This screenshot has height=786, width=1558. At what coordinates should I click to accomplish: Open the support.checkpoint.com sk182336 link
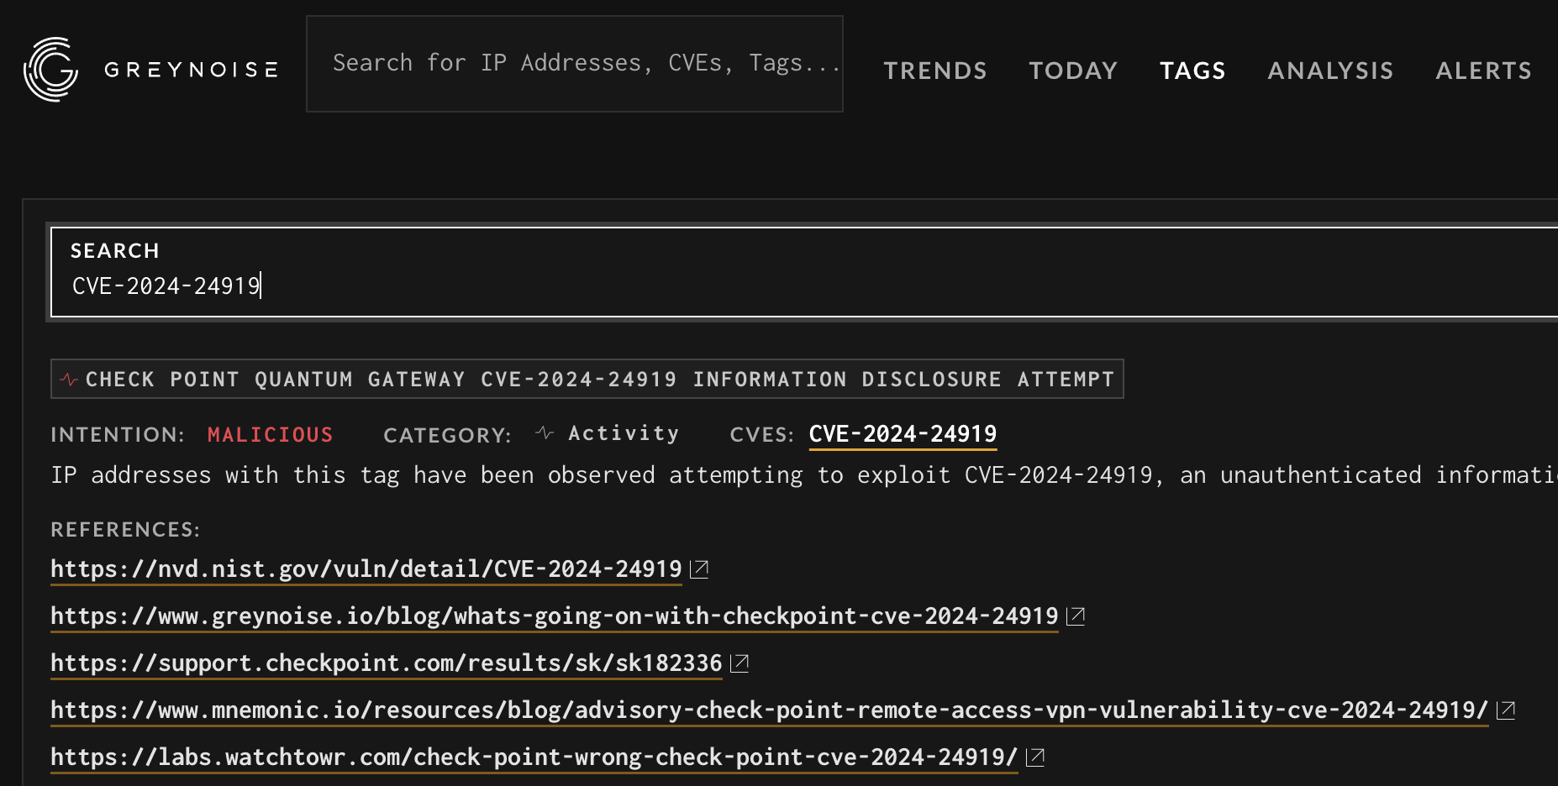point(387,663)
